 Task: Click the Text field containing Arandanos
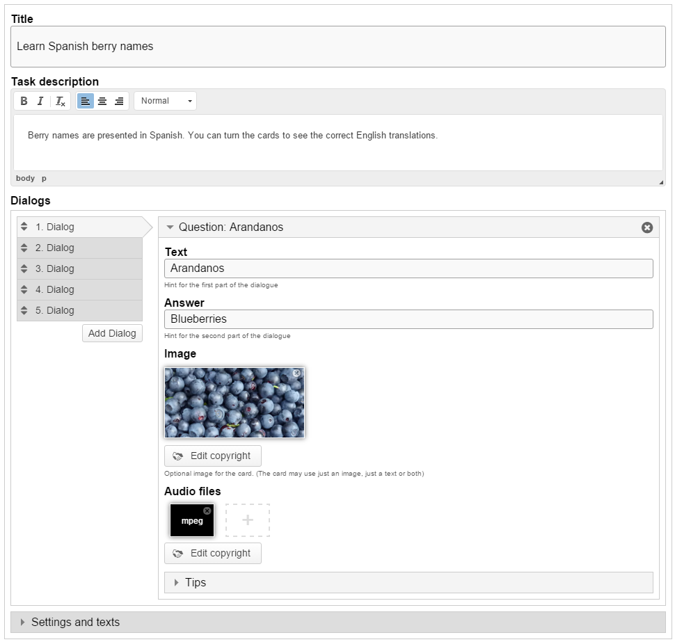coord(408,268)
